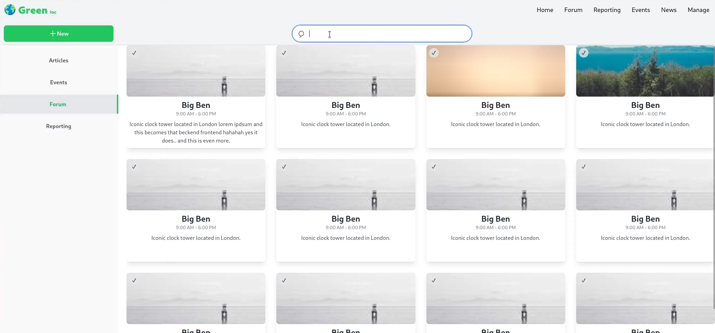
Task: Click the description starting 'Iconic clock tower located in London lorem'
Action: click(196, 132)
